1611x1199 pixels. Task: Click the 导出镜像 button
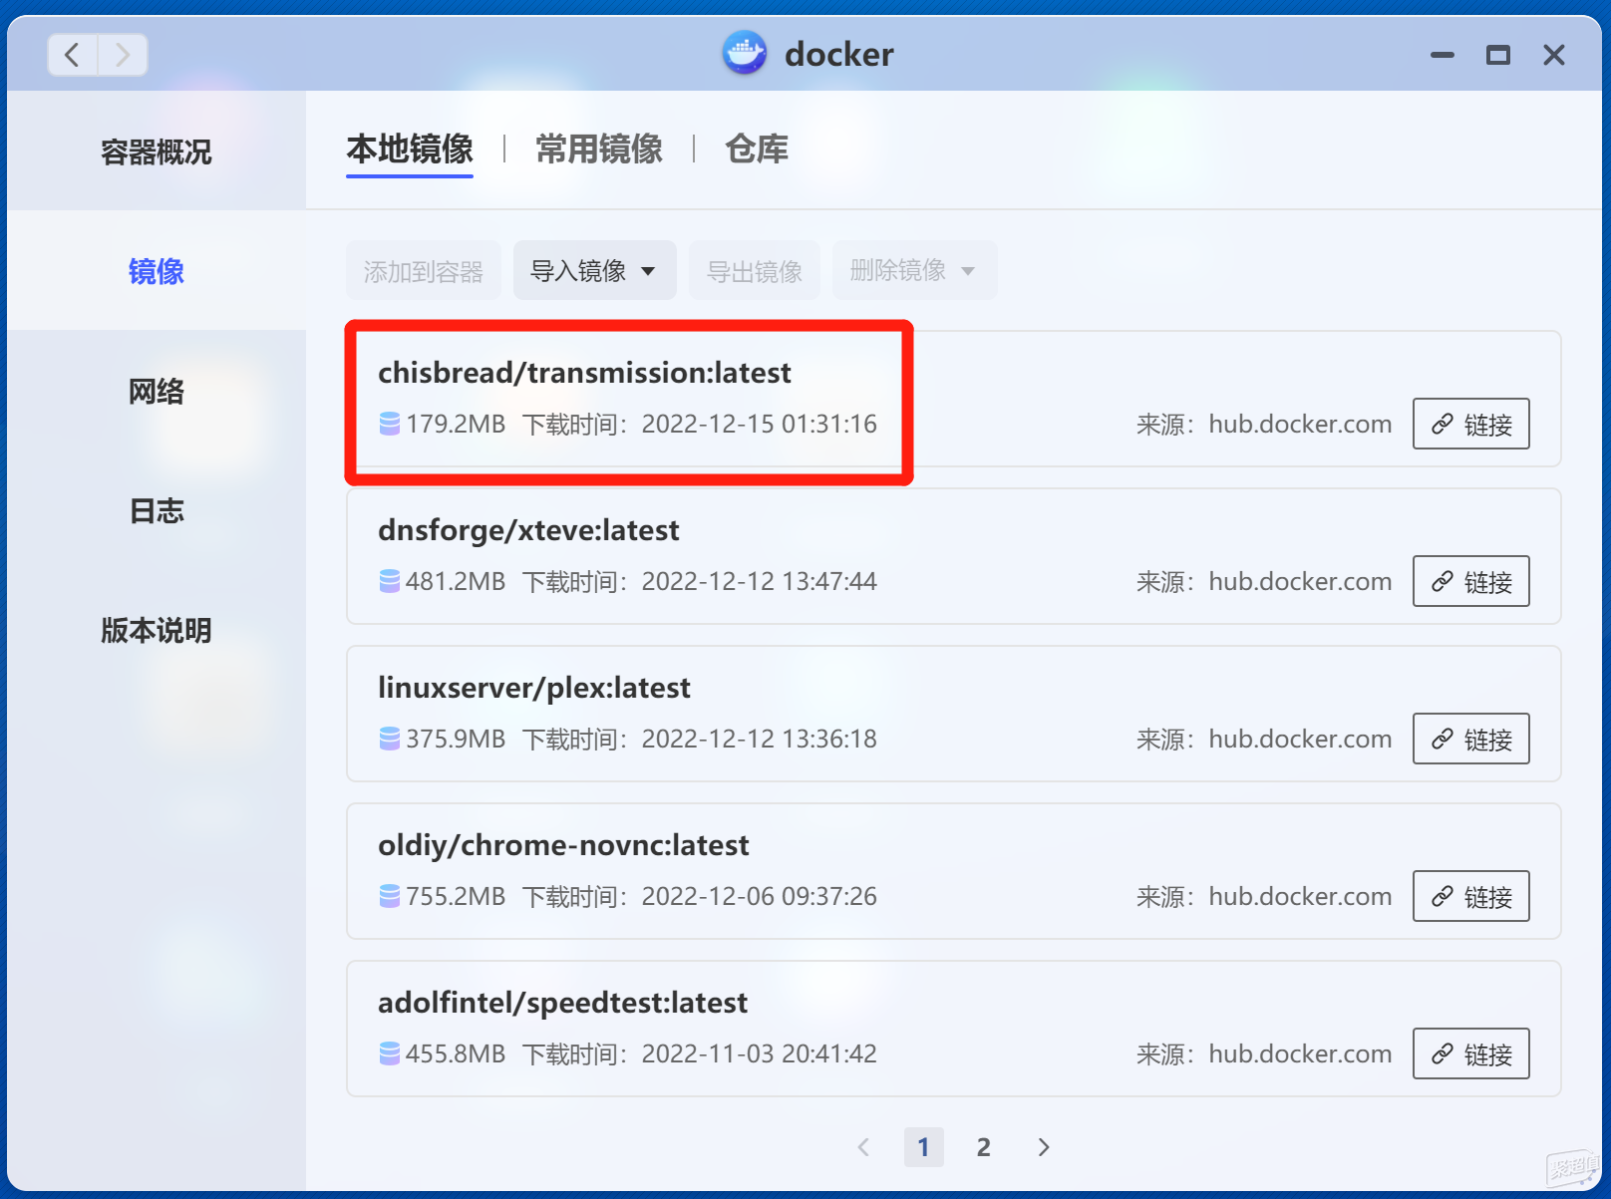pos(755,270)
